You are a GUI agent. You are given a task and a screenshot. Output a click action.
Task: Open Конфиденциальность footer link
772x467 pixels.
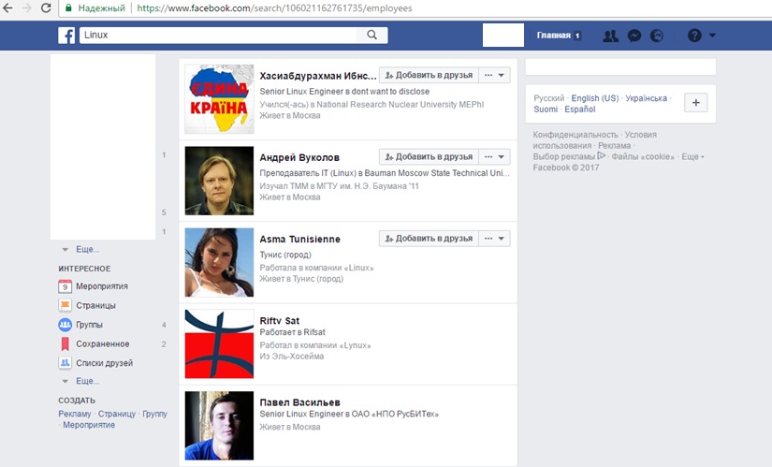[x=575, y=135]
